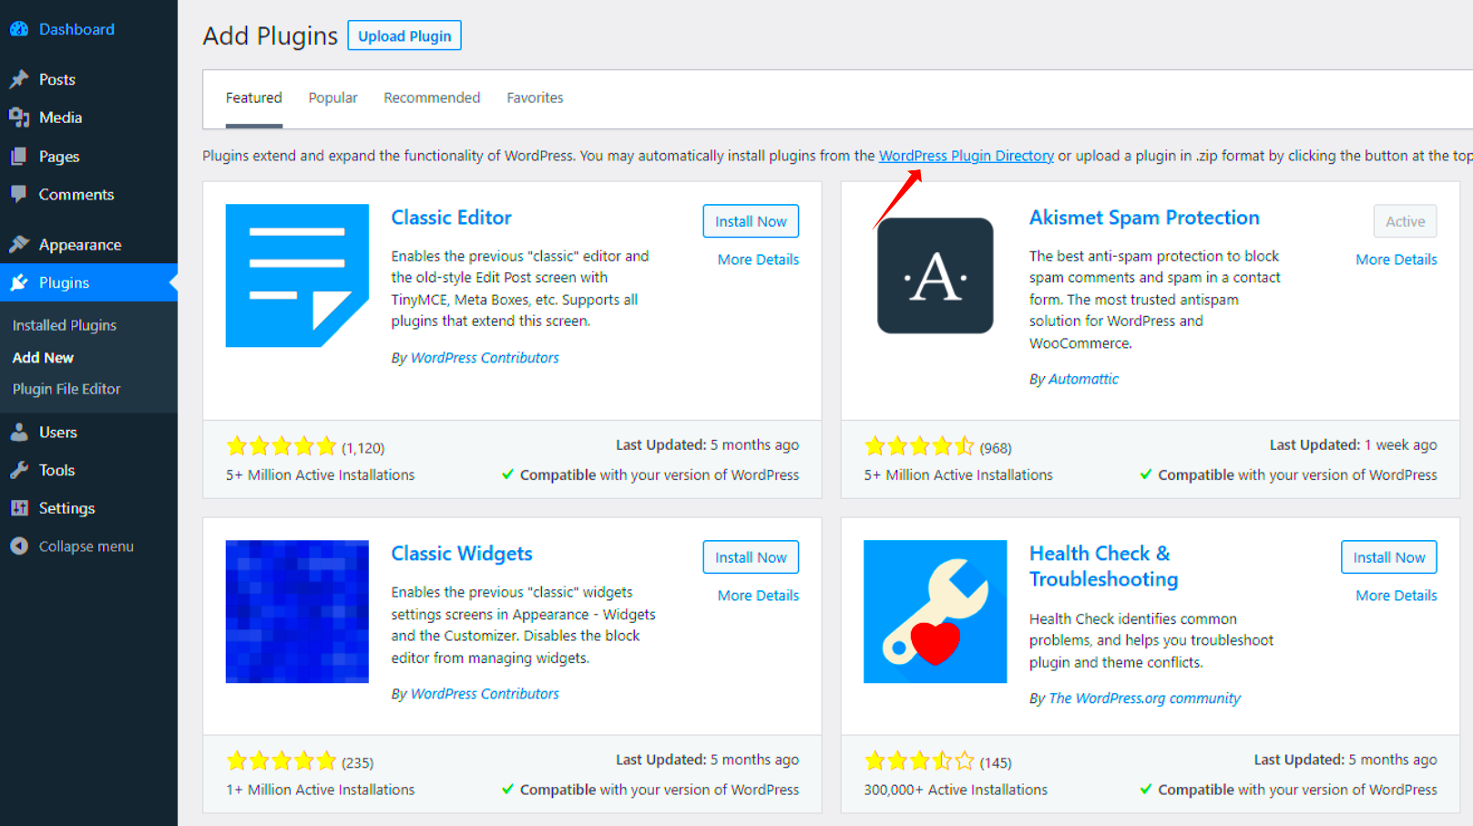Viewport: 1473px width, 826px height.
Task: Select Add New submenu item
Action: coord(43,358)
